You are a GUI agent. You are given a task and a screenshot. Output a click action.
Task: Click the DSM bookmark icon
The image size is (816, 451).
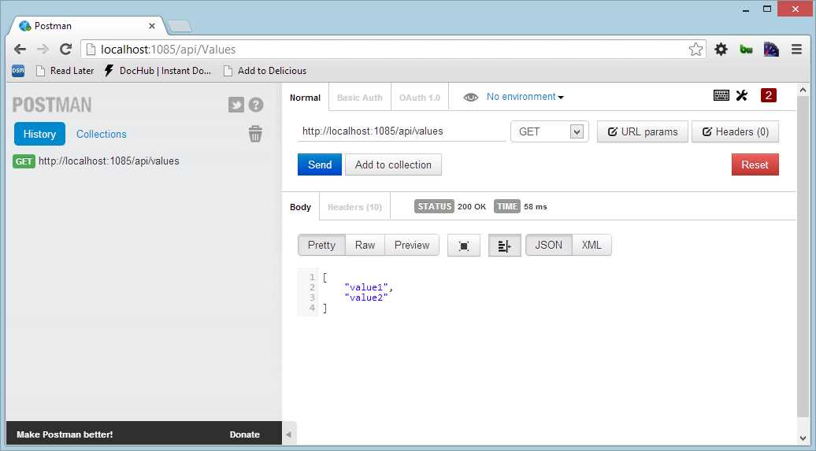(18, 71)
